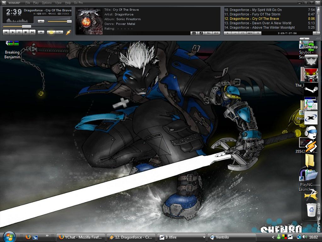Click the Go Pro menu item
Viewport: 322px width, 242px height.
pyautogui.click(x=78, y=3)
